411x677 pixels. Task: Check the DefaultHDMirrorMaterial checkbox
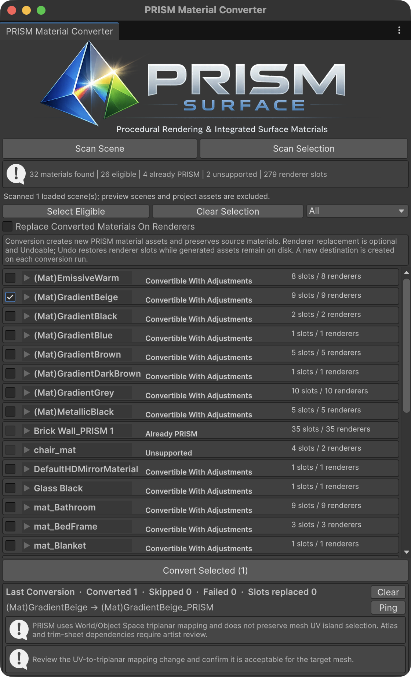pos(10,469)
